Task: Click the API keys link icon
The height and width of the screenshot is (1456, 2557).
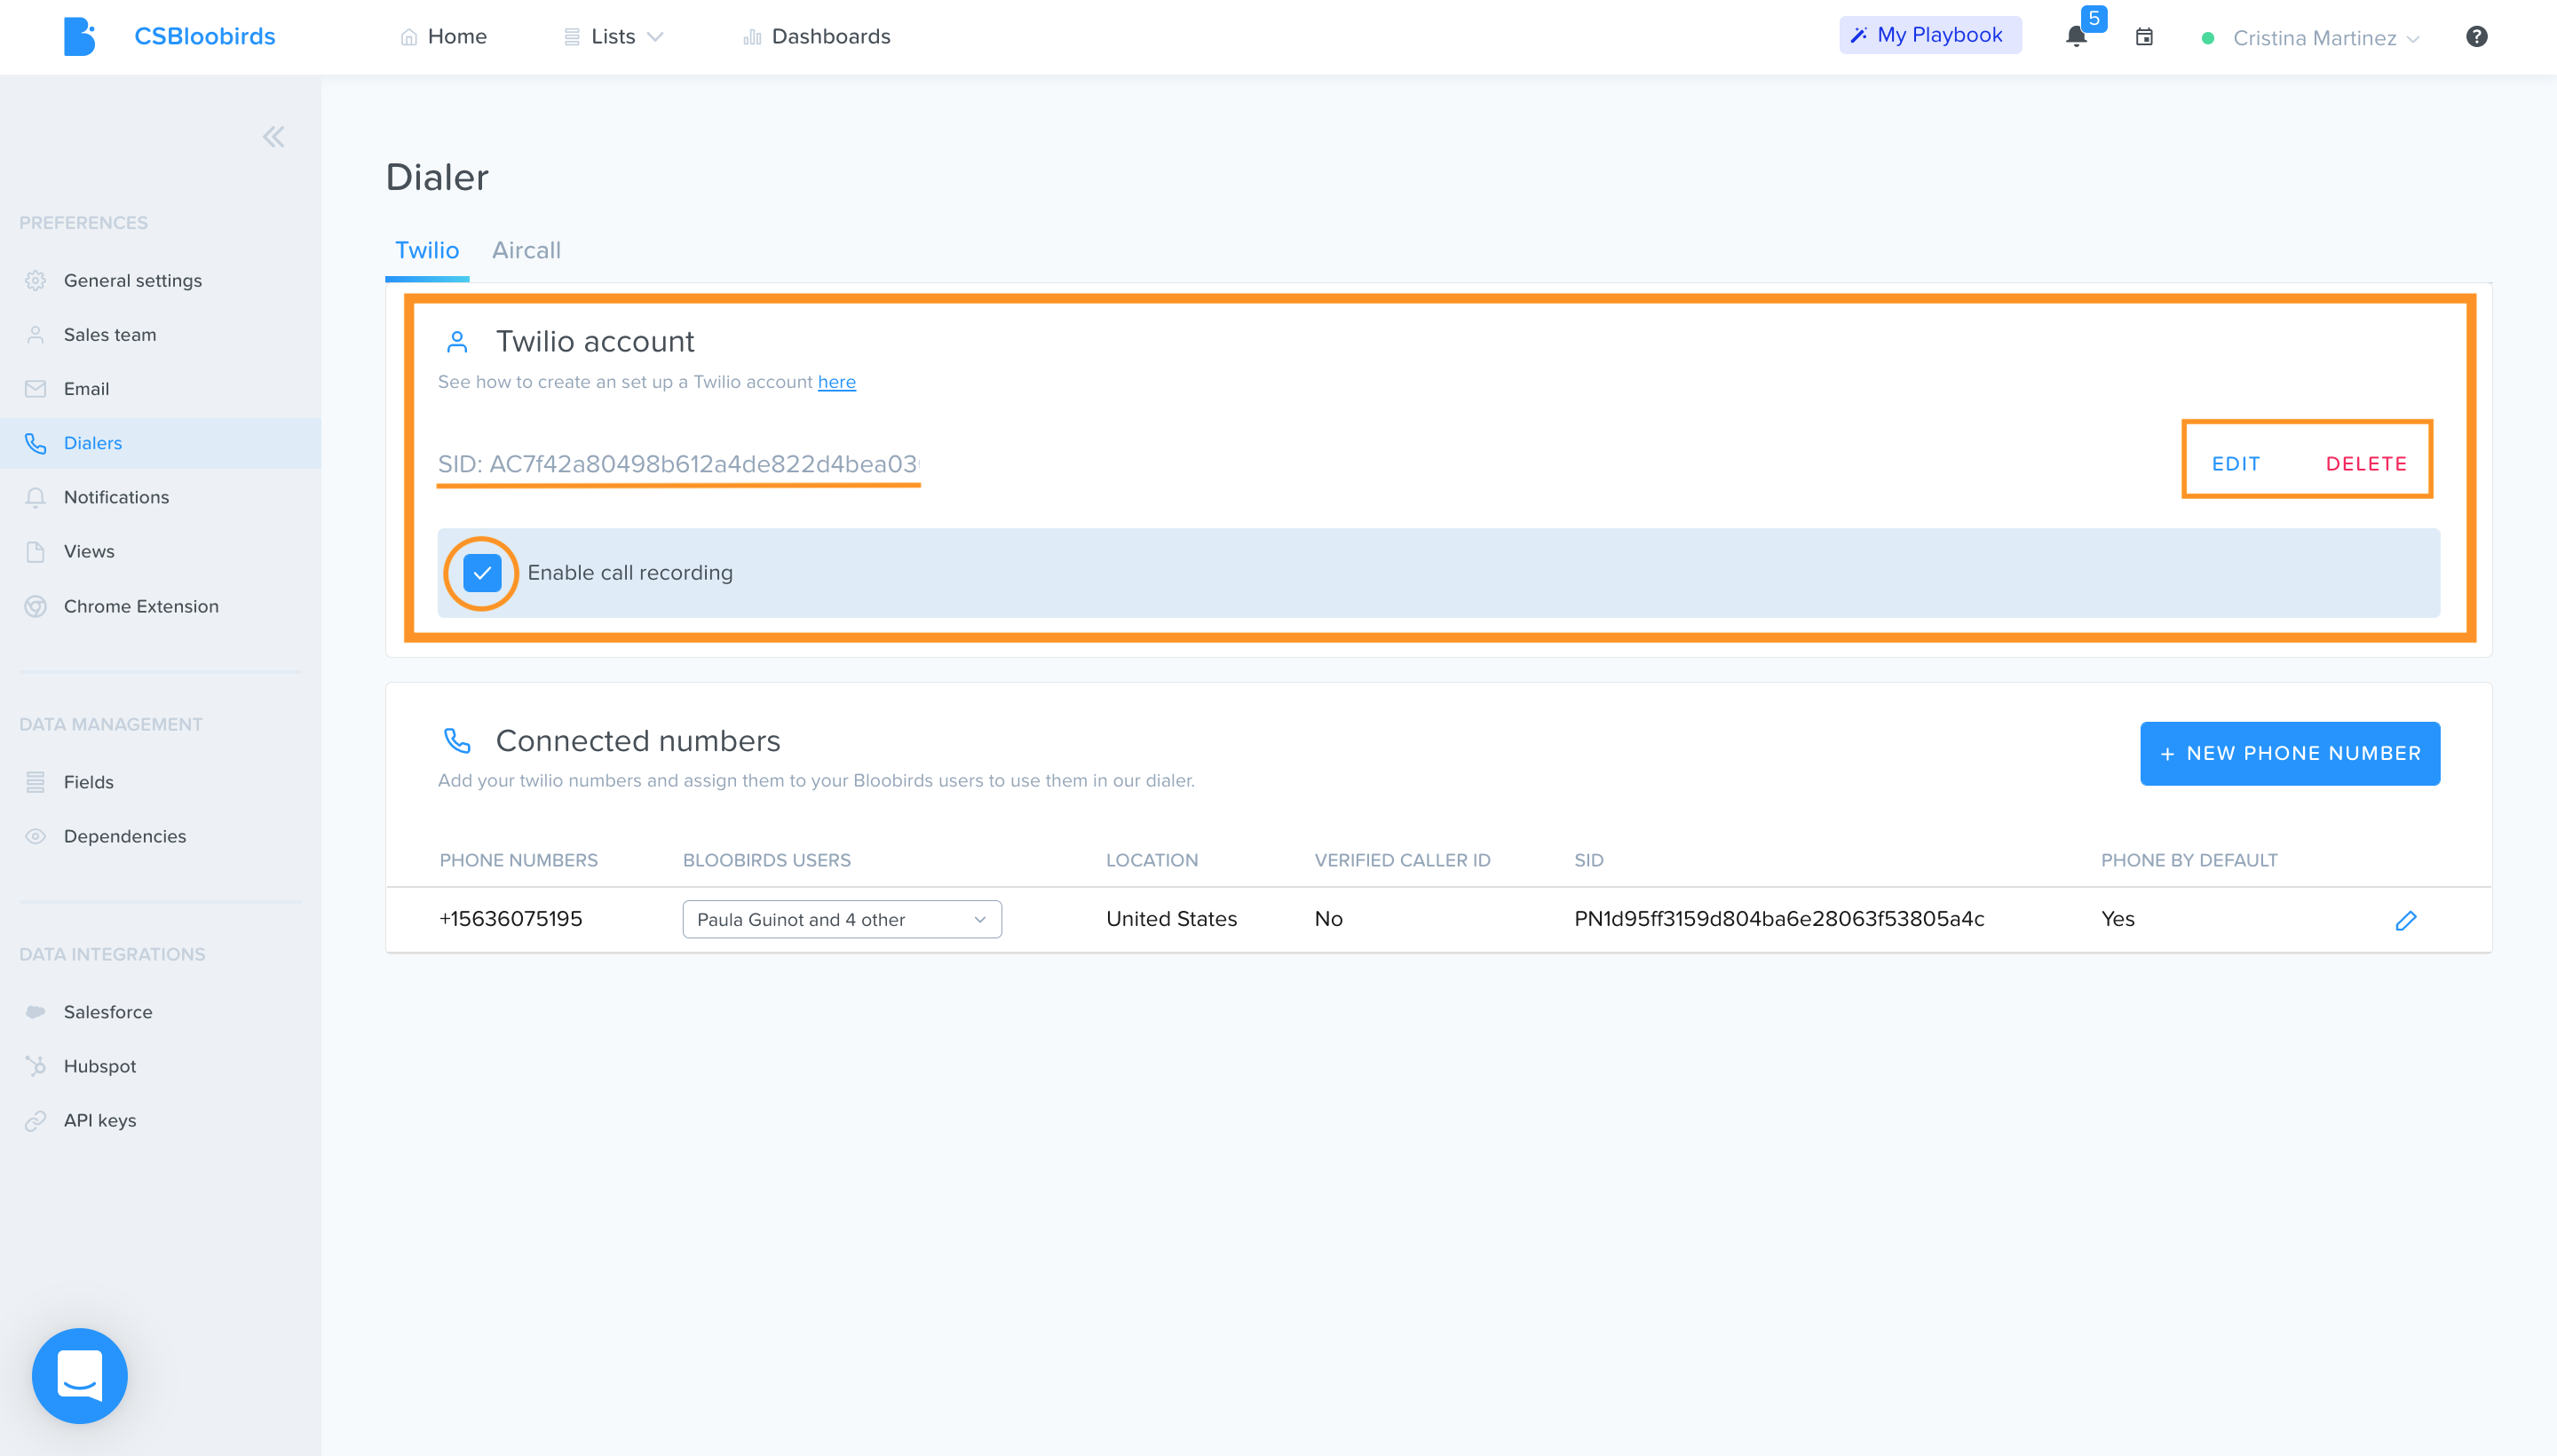Action: coord(36,1120)
